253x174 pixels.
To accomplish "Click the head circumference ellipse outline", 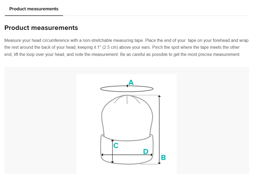I will pyautogui.click(x=127, y=89).
